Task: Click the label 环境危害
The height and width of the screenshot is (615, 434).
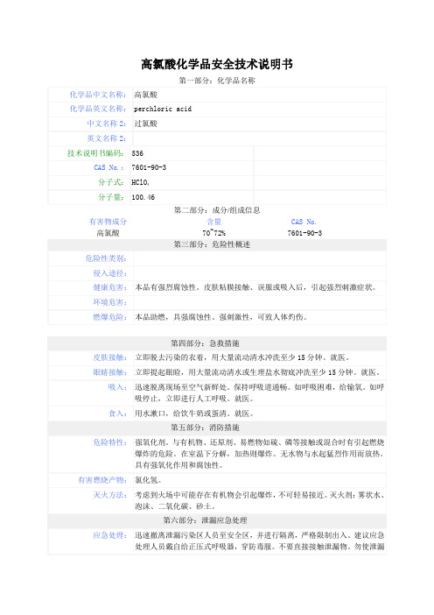Action: (x=110, y=302)
